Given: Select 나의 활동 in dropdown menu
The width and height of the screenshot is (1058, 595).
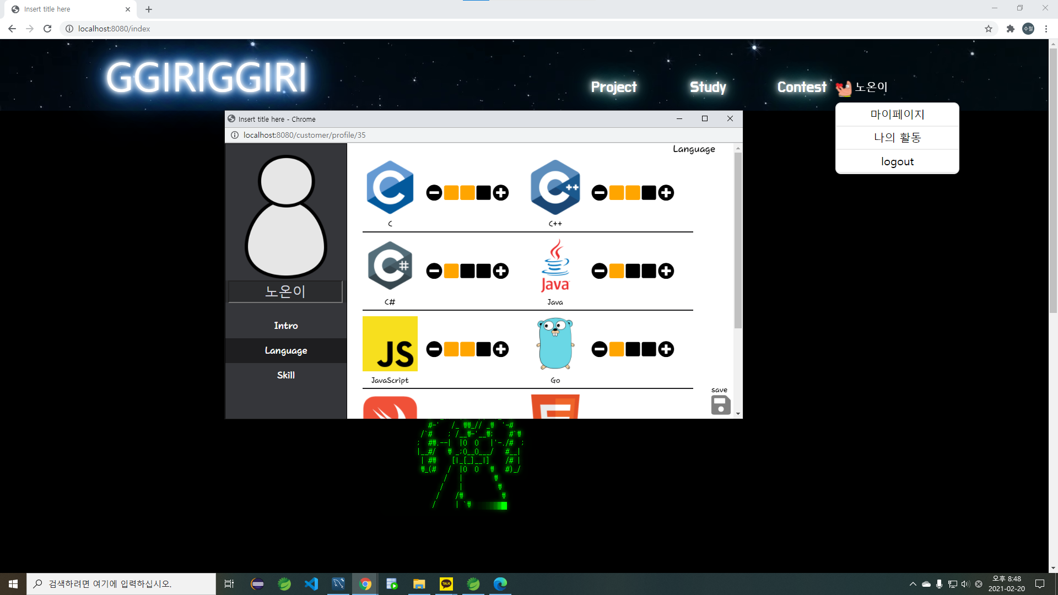Looking at the screenshot, I should pos(897,138).
